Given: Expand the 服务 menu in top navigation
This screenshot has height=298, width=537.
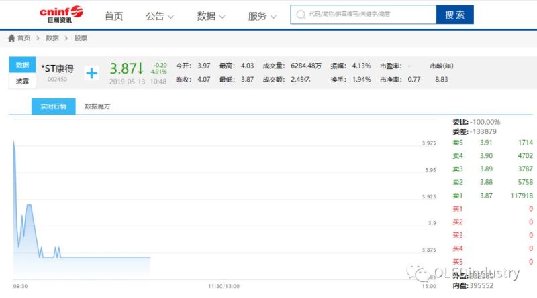Looking at the screenshot, I should coord(262,16).
